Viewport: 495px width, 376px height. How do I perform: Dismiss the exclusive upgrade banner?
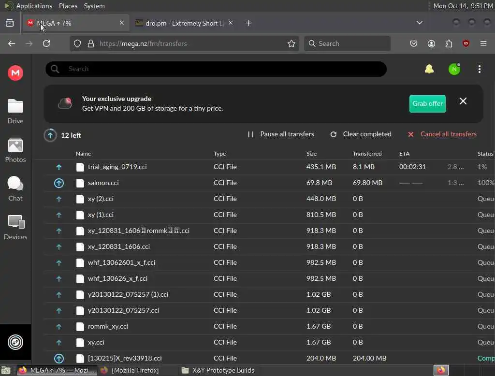click(463, 101)
